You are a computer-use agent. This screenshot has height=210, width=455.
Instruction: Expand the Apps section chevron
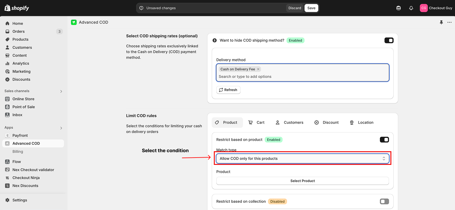pyautogui.click(x=61, y=128)
